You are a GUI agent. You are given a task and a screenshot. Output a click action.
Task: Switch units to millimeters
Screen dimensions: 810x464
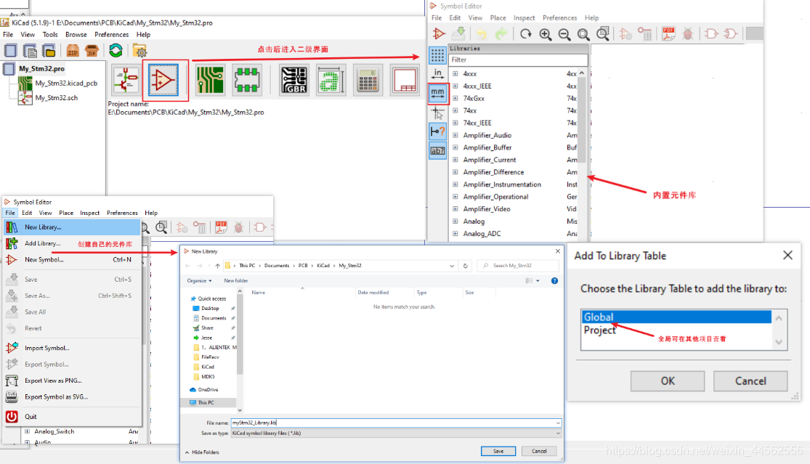pyautogui.click(x=437, y=93)
